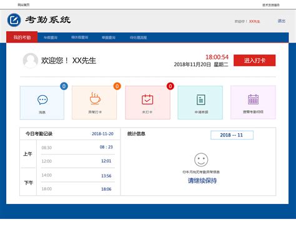Screen dimensions: 296x229
Task: Click the scheduled 18:00 time
Action: pyautogui.click(x=47, y=189)
